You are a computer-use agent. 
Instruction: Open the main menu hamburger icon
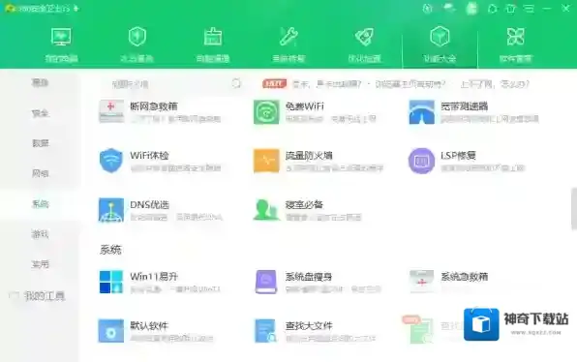coord(529,9)
